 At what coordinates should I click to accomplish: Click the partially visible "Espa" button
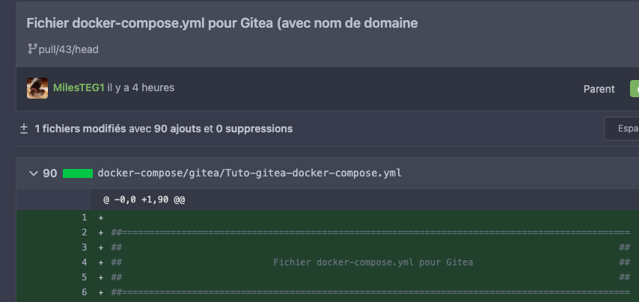621,129
